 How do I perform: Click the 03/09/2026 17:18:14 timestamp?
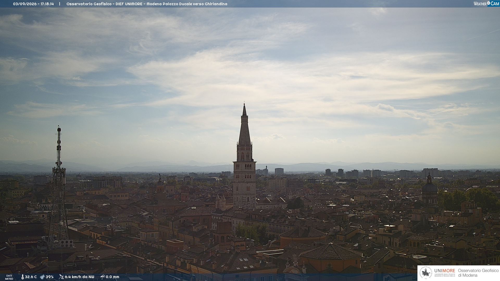click(x=33, y=4)
